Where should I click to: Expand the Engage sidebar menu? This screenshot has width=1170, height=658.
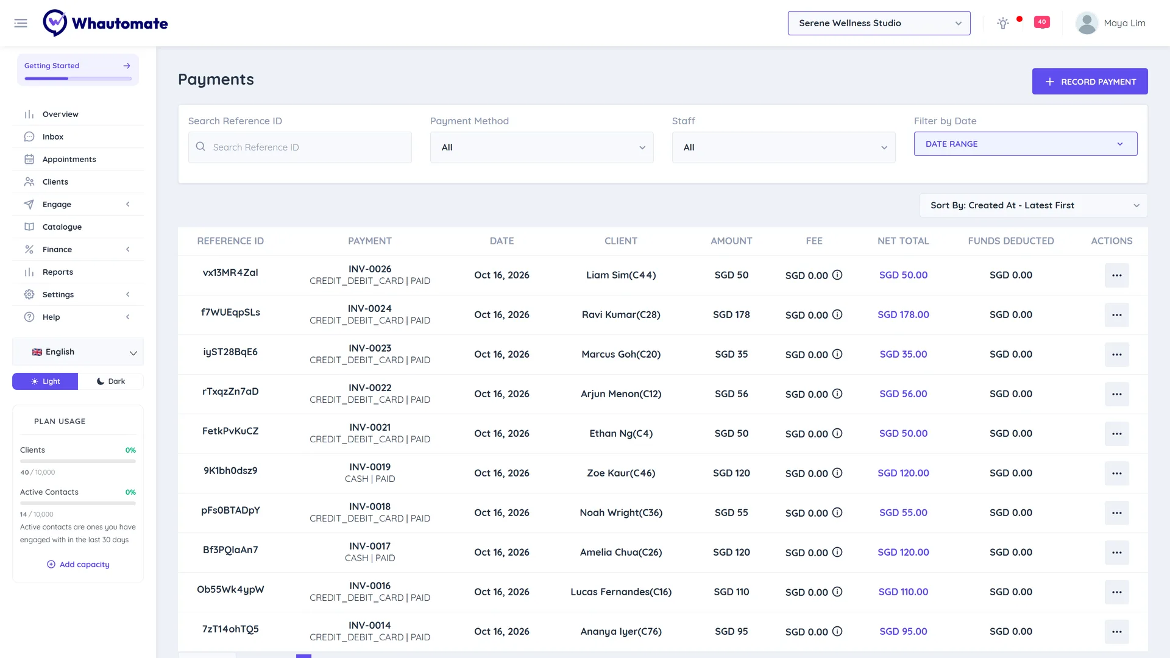78,204
